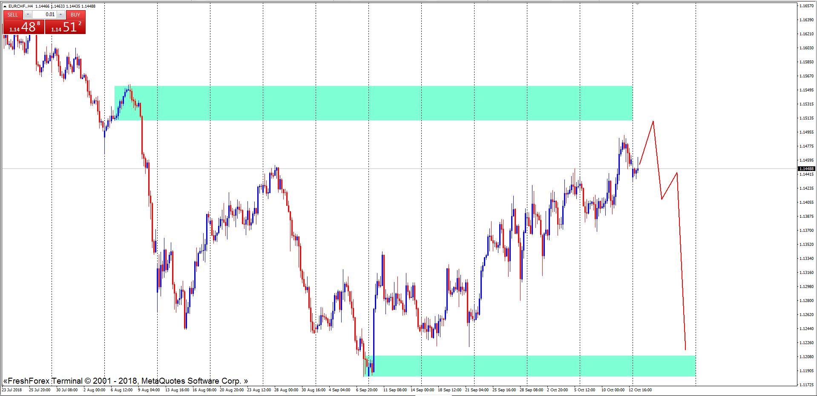Click the 0.01 lot volume field
This screenshot has height=396, width=817.
(44, 14)
